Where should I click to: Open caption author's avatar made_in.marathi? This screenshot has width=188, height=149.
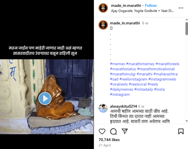[103, 25]
